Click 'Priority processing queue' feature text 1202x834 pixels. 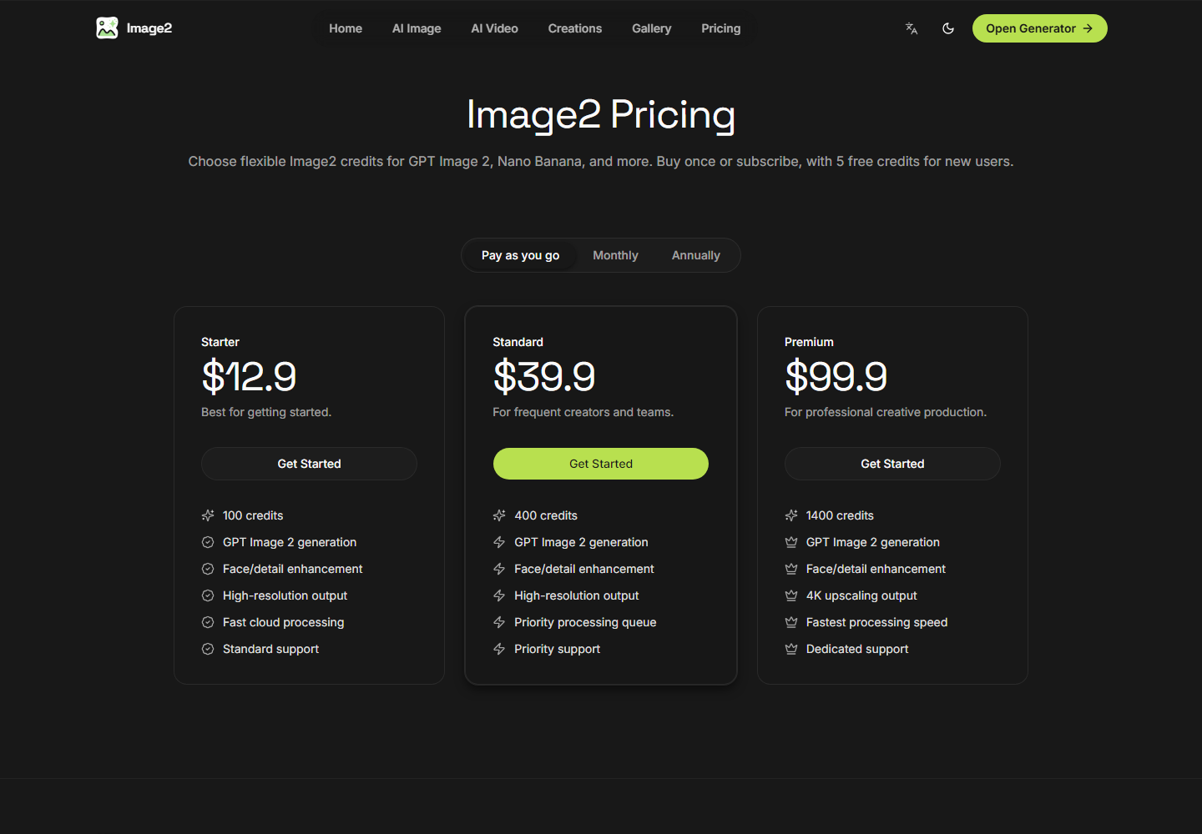[585, 622]
